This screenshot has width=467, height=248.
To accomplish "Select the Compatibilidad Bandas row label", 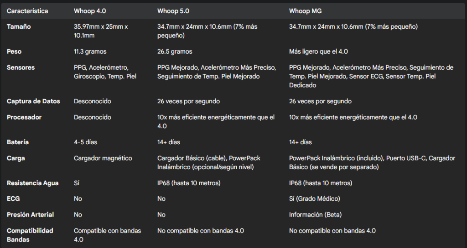I will point(30,235).
